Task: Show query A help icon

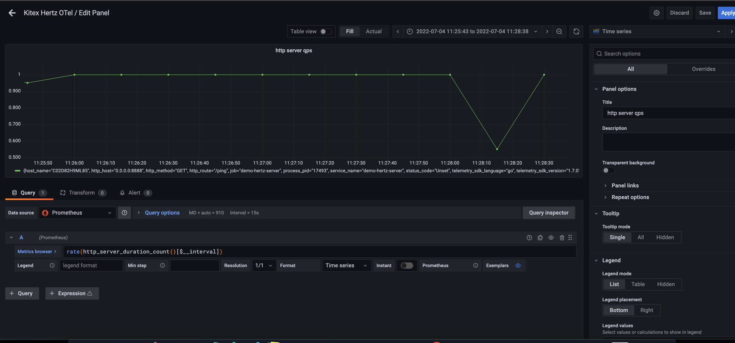Action: click(529, 237)
